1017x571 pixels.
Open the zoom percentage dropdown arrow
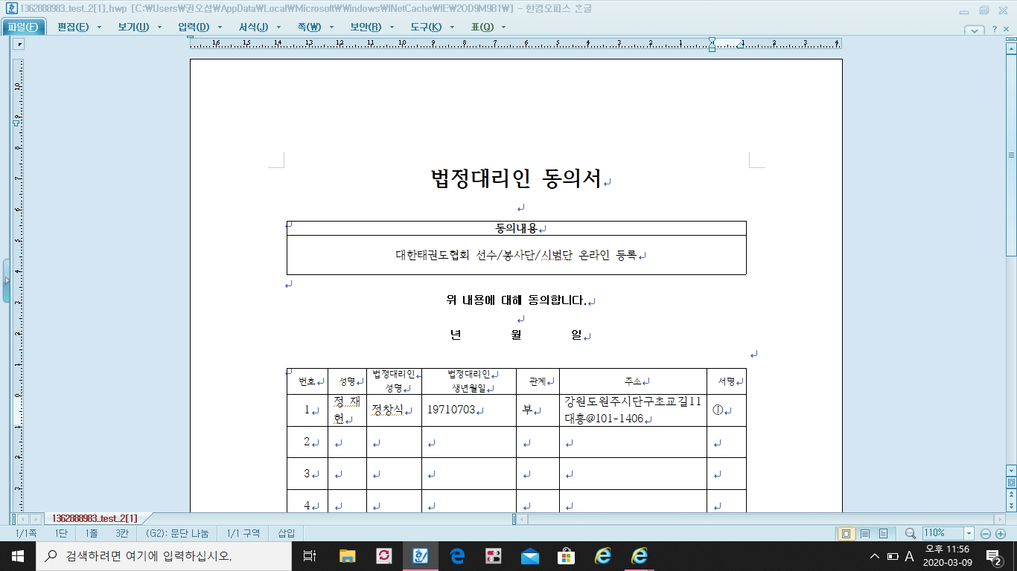coord(969,533)
